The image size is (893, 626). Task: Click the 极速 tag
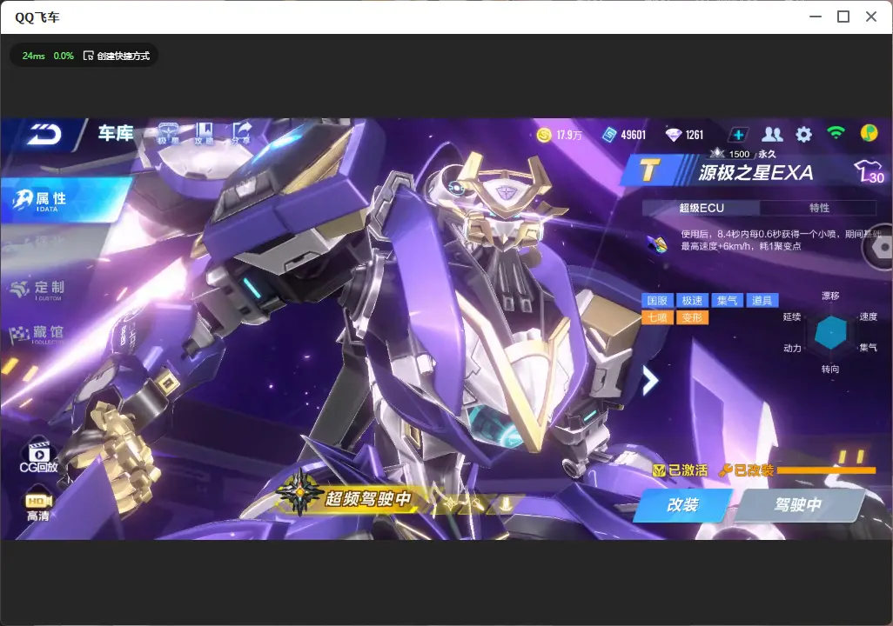pos(692,301)
